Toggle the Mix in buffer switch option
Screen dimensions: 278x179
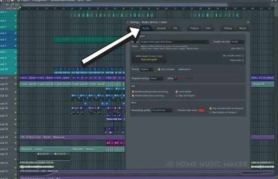pyautogui.click(x=243, y=56)
